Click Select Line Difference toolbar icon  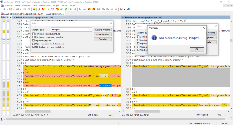(34, 9)
